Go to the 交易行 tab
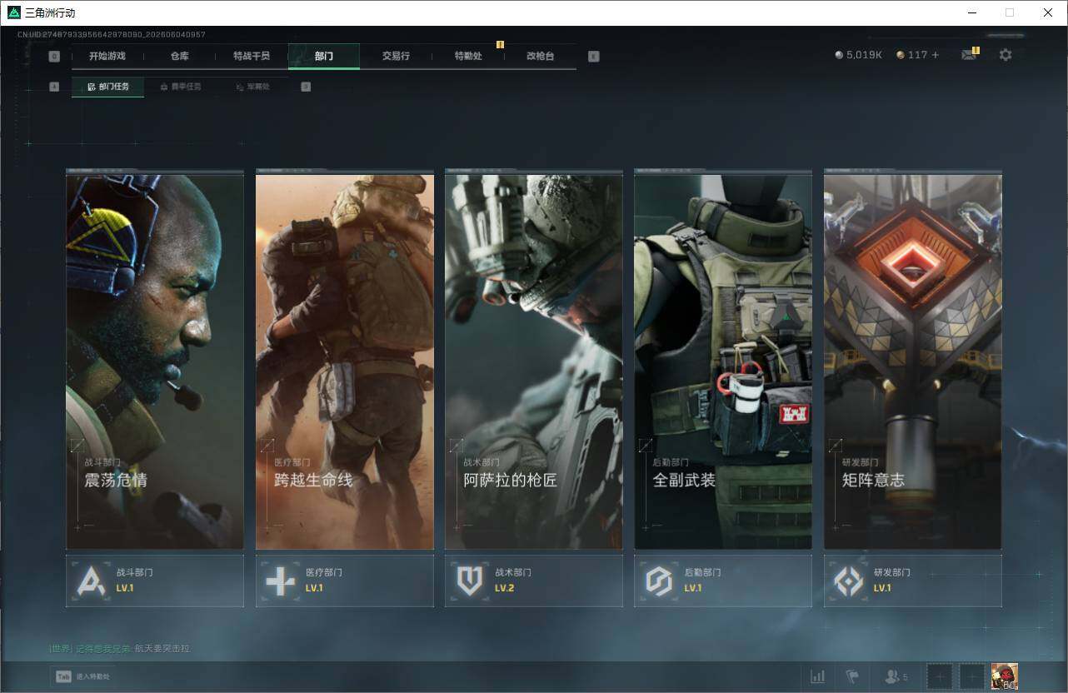This screenshot has width=1068, height=693. pos(396,56)
